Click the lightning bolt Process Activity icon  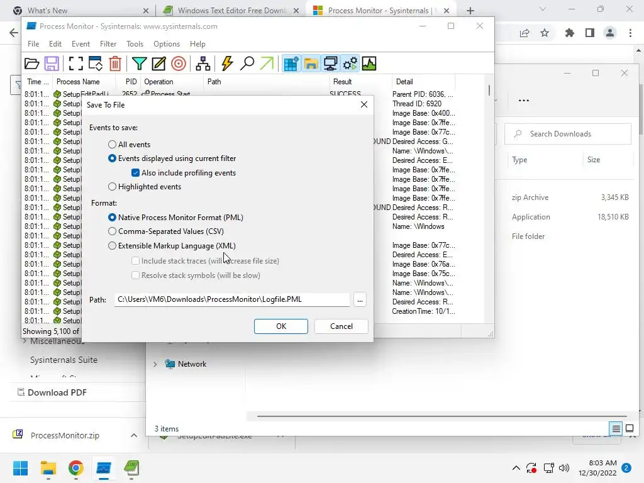point(227,64)
